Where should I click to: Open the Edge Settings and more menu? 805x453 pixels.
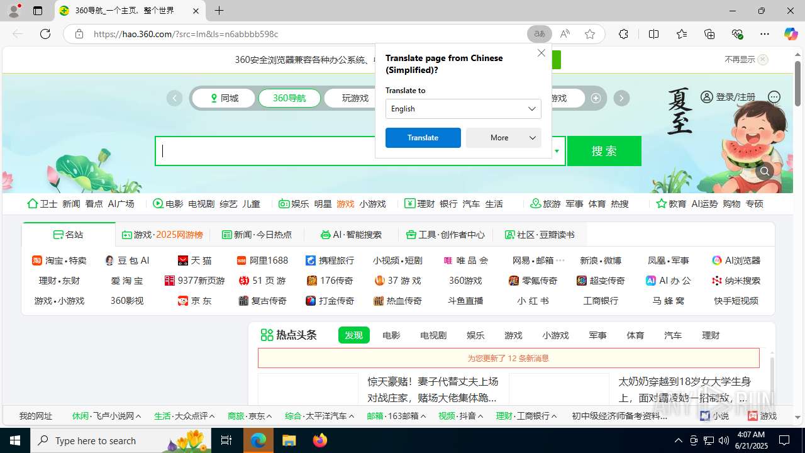pos(765,34)
